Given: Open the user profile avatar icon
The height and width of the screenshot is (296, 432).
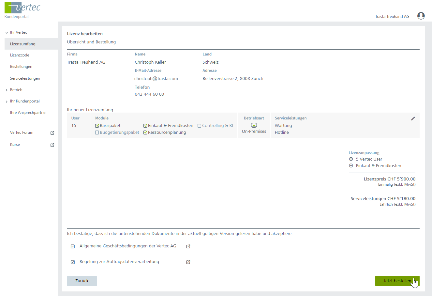Looking at the screenshot, I should click(421, 16).
